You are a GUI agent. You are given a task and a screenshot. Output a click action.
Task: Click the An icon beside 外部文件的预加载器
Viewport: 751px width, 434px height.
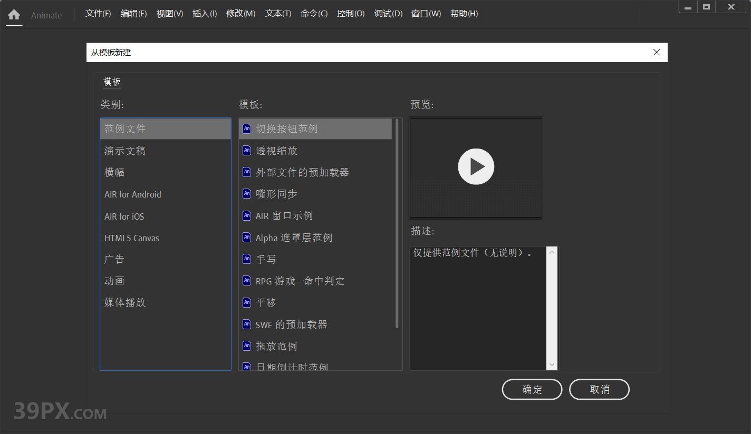click(246, 172)
